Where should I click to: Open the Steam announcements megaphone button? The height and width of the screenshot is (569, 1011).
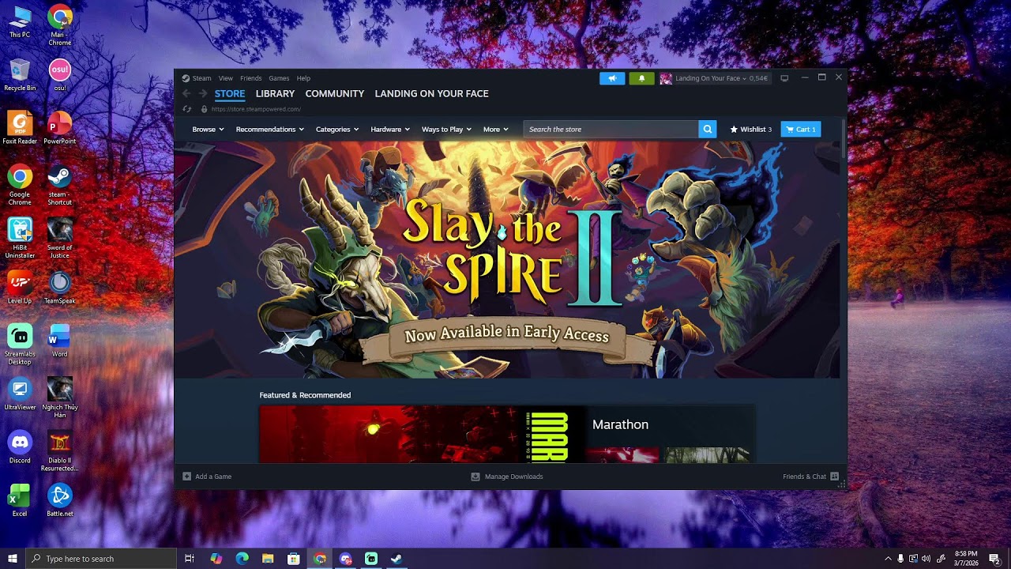[x=612, y=78]
